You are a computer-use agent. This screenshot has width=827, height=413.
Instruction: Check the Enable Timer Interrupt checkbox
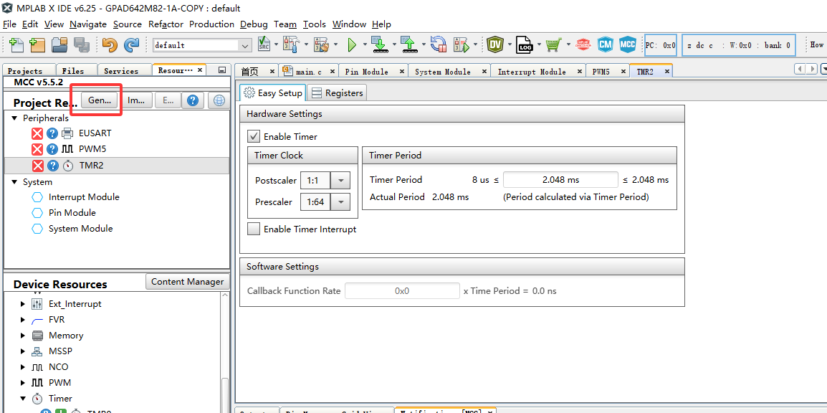pos(254,229)
